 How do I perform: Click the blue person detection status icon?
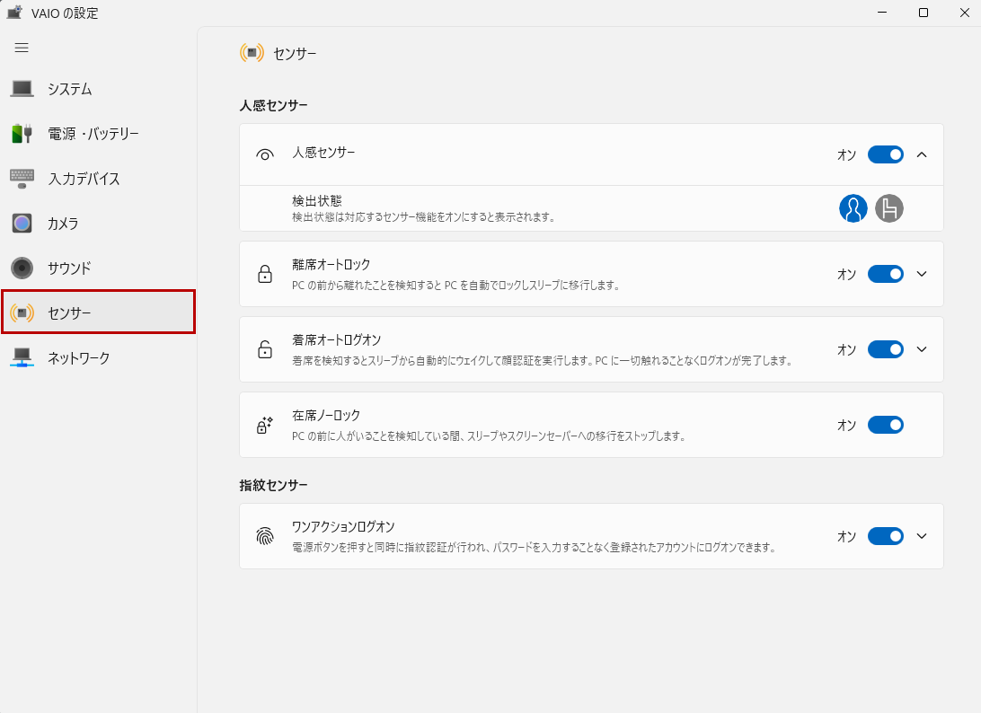coord(853,208)
